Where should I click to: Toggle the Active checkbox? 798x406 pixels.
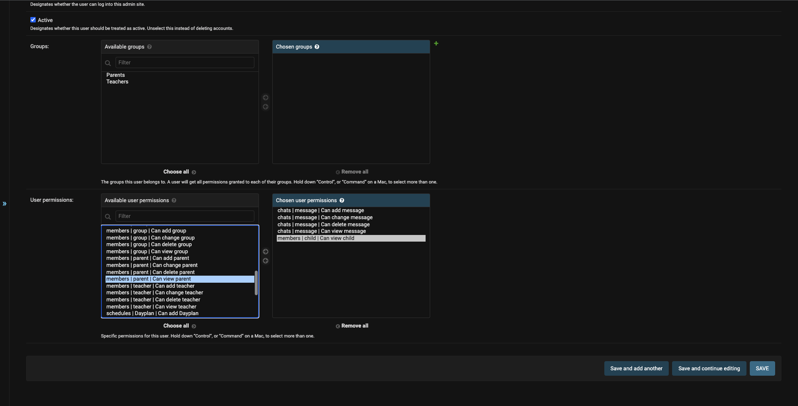click(33, 20)
